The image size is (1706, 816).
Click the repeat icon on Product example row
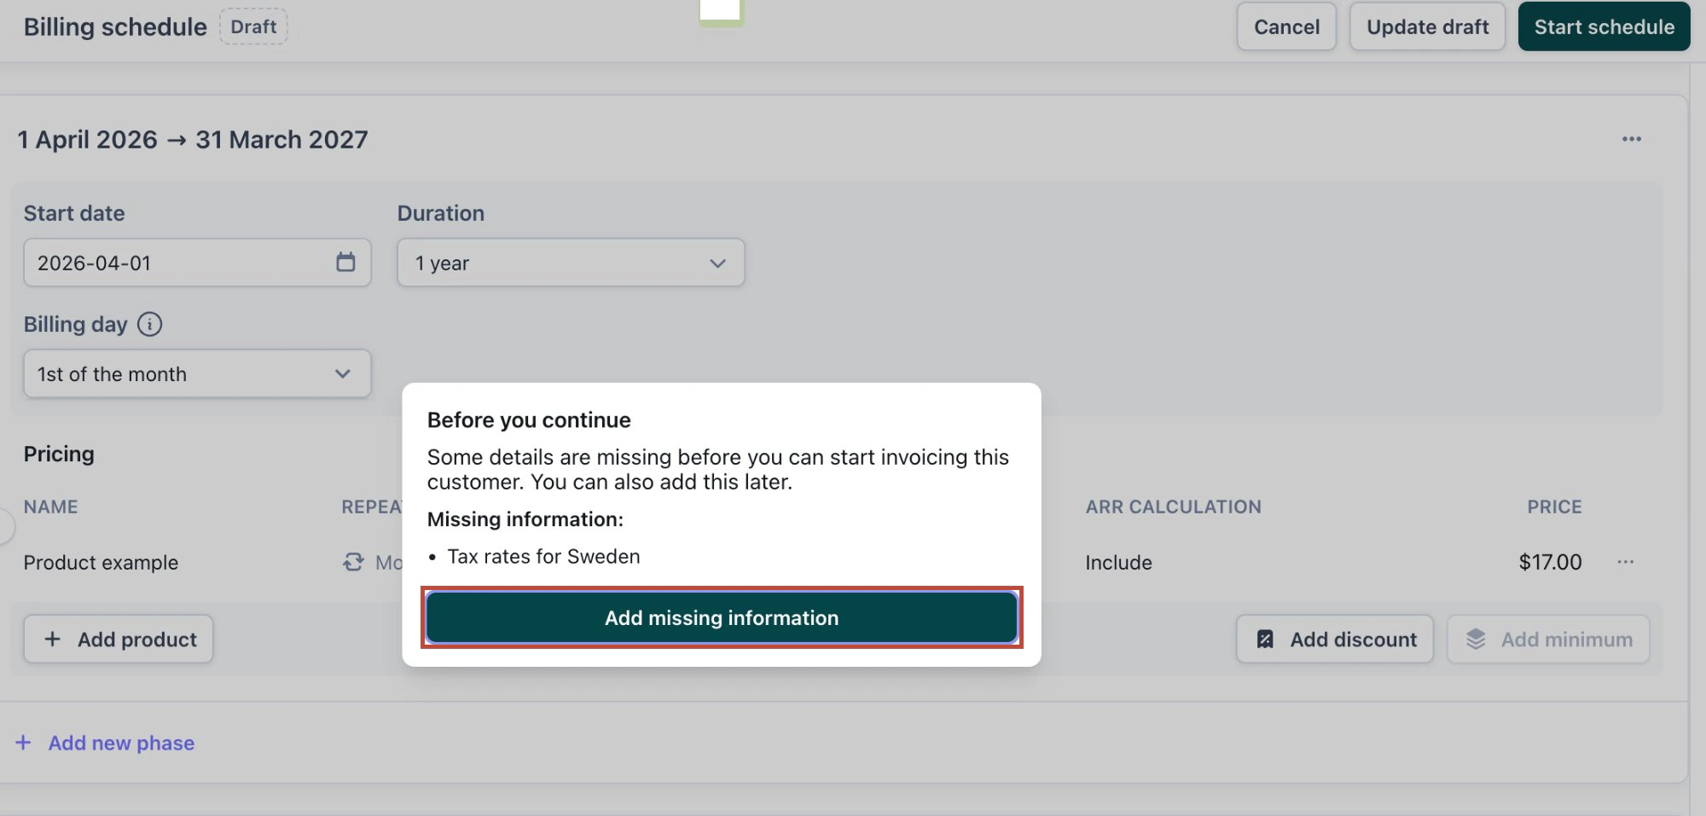(x=352, y=562)
